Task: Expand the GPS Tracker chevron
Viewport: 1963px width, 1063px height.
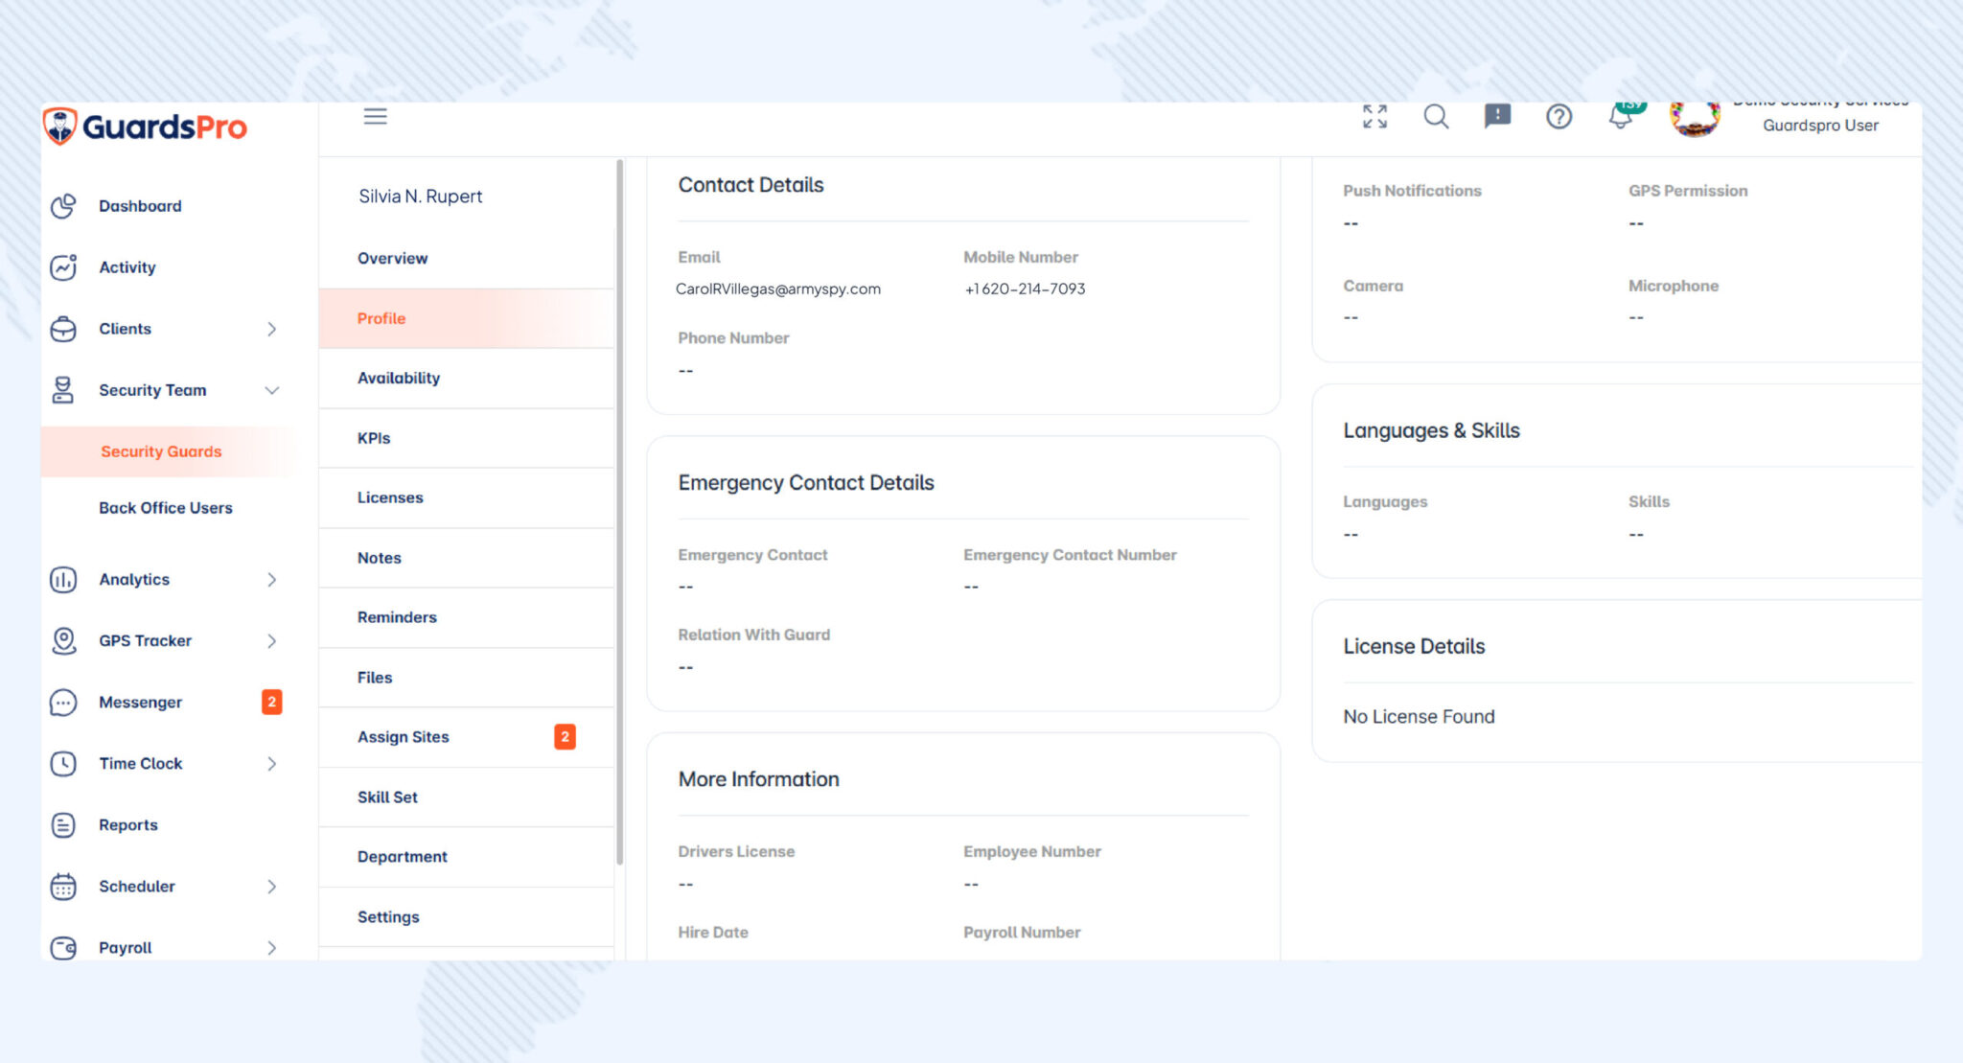Action: point(272,641)
